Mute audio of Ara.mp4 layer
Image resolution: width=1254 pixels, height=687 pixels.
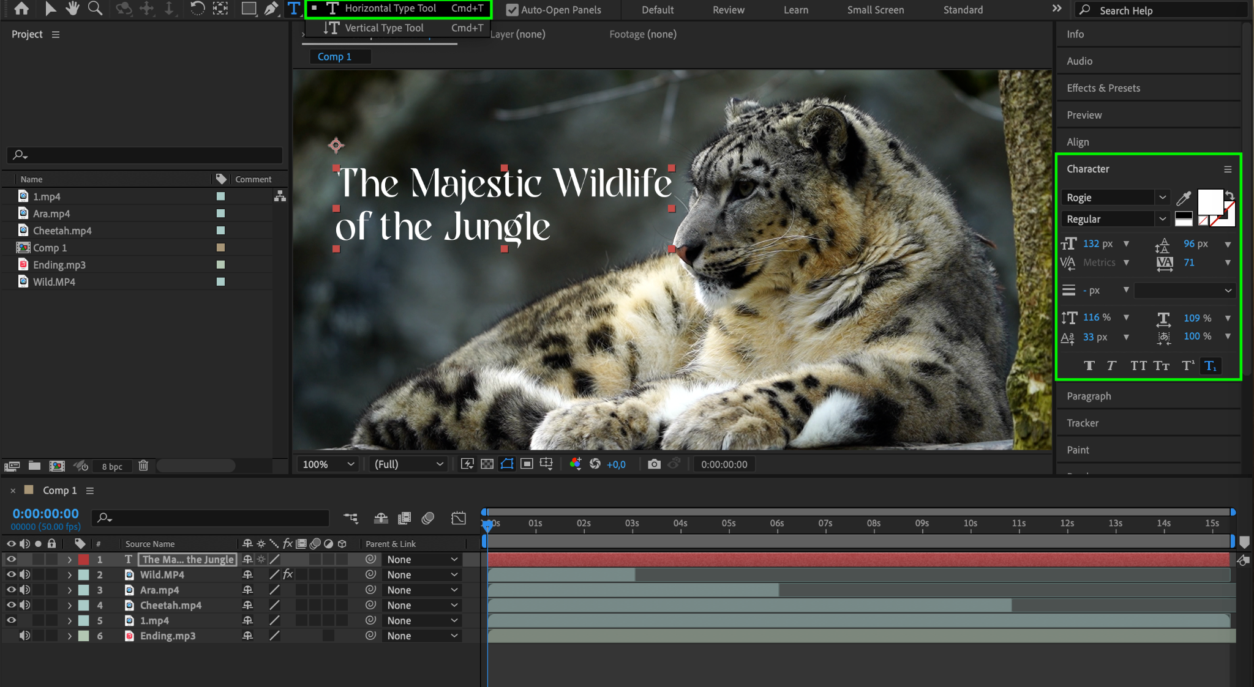pyautogui.click(x=24, y=590)
